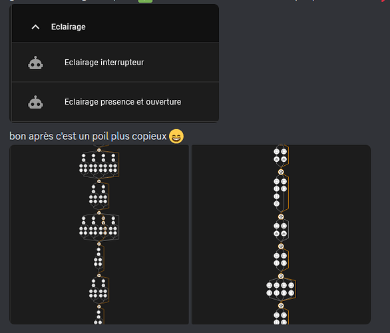The height and width of the screenshot is (333, 390).
Task: Click top orange-highlighted dot inside left graph's third cluster
Action: 103,218
